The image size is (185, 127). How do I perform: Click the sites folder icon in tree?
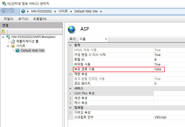pos(13,46)
